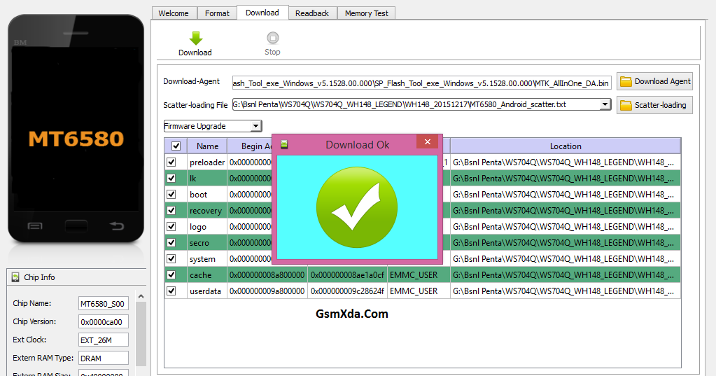Uncheck the logo partition checkbox
The width and height of the screenshot is (716, 376).
[x=171, y=227]
